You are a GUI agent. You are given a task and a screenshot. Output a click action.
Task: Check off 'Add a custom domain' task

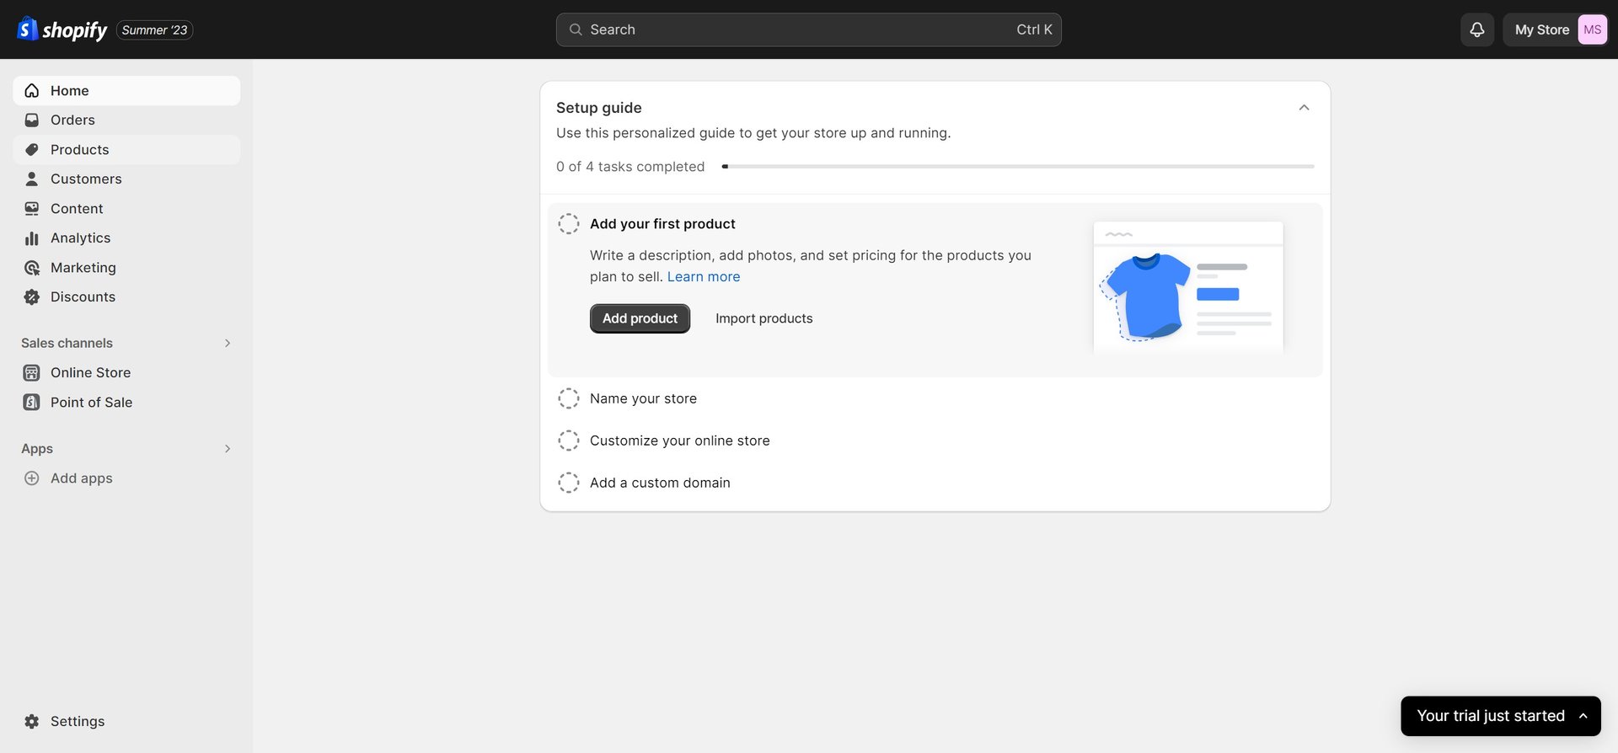(x=569, y=483)
